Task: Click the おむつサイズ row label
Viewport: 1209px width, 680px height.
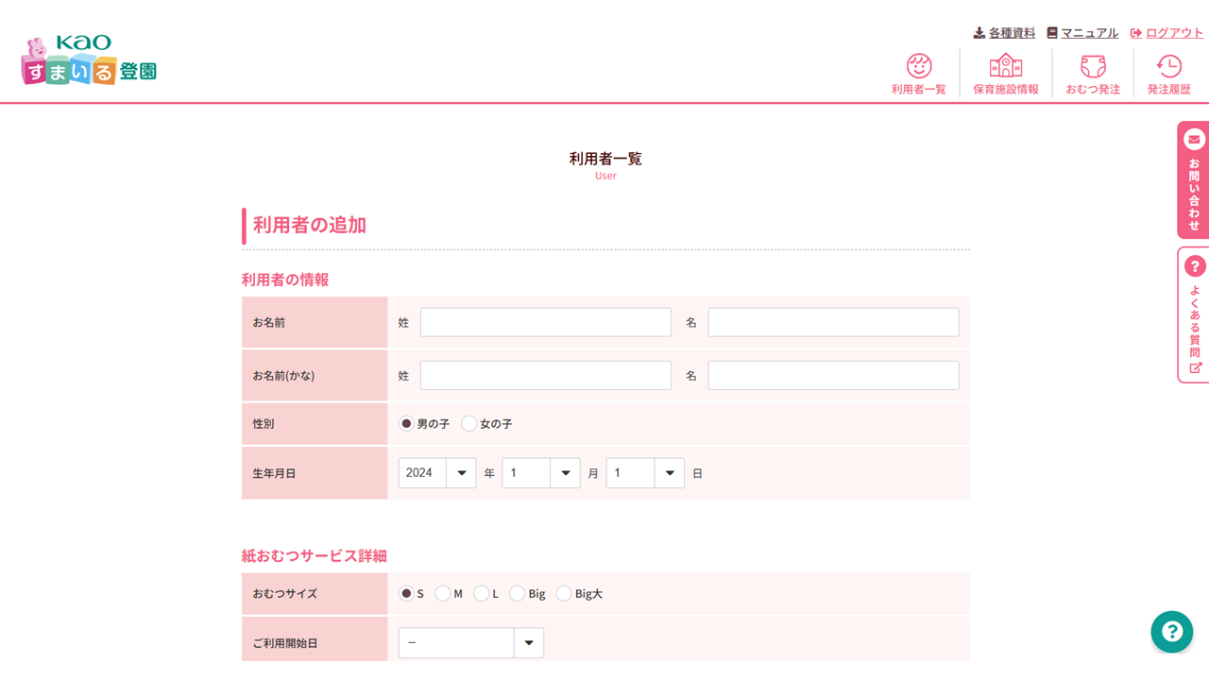Action: tap(285, 594)
